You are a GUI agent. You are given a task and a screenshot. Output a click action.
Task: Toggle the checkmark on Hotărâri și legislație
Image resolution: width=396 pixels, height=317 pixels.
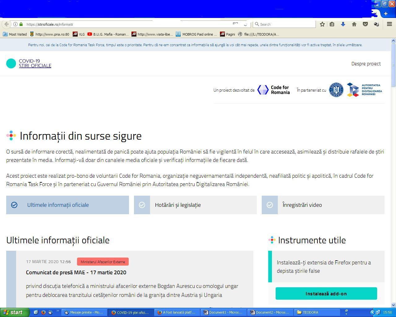point(142,205)
